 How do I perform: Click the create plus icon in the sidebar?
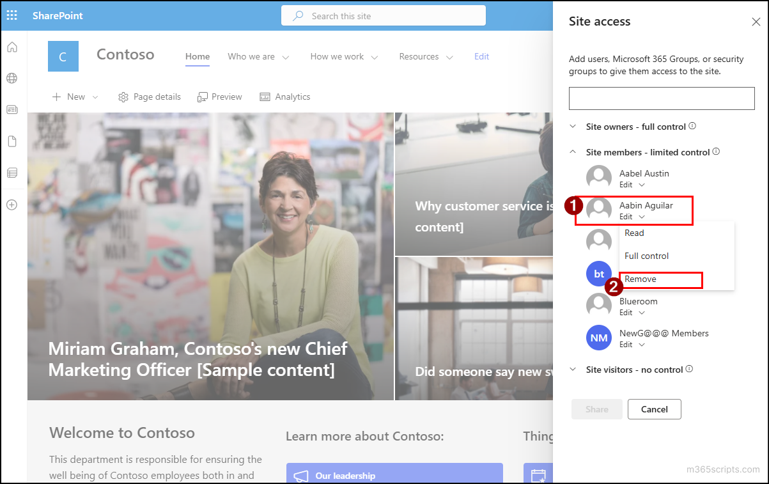(12, 204)
